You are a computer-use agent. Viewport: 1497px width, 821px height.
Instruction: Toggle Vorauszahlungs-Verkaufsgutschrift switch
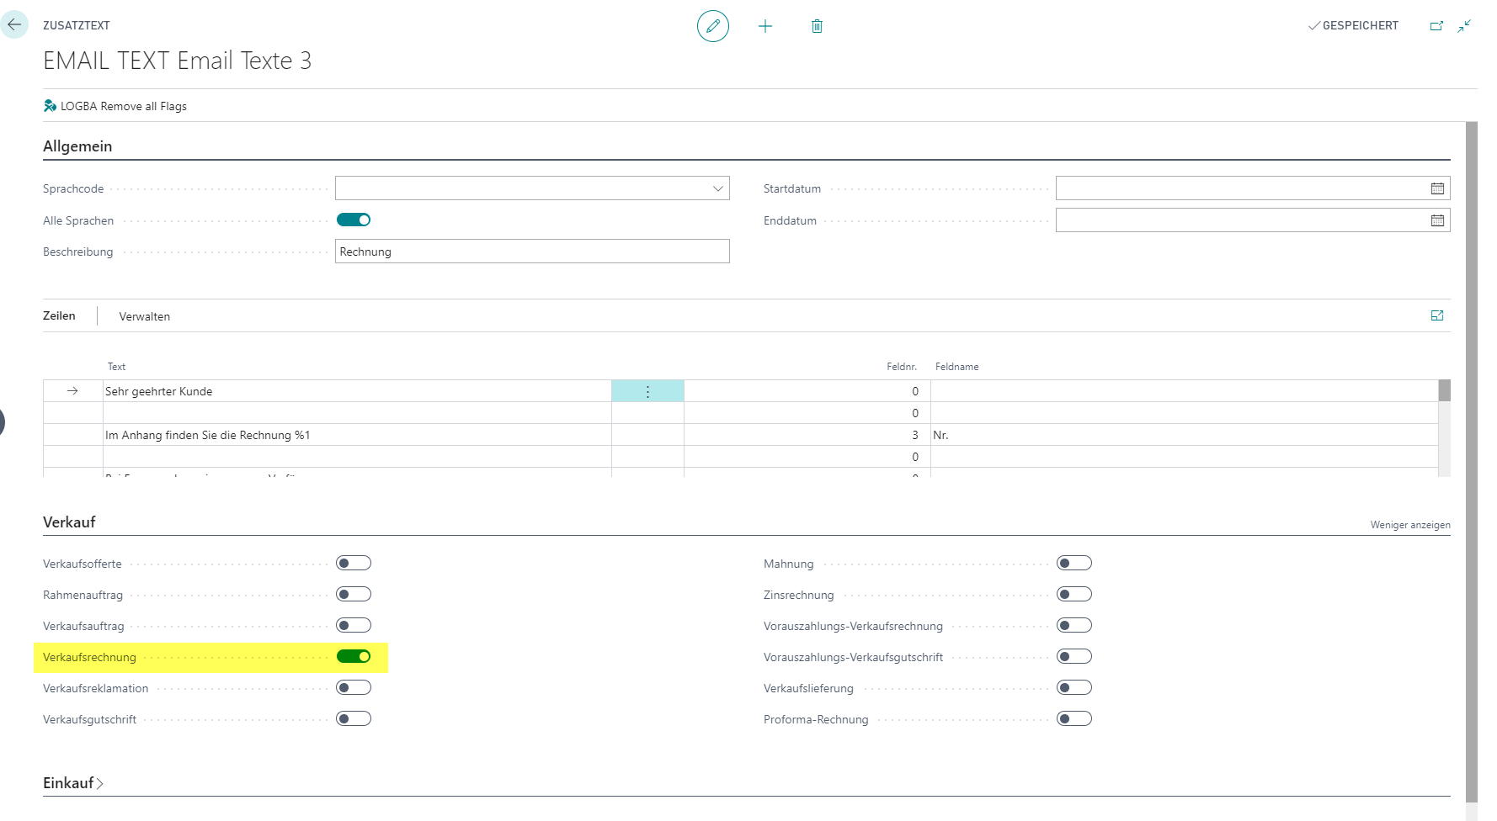coord(1074,656)
